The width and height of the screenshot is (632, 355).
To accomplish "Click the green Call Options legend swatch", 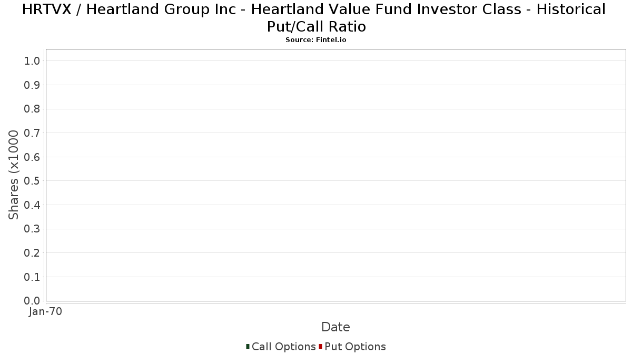I will point(248,347).
